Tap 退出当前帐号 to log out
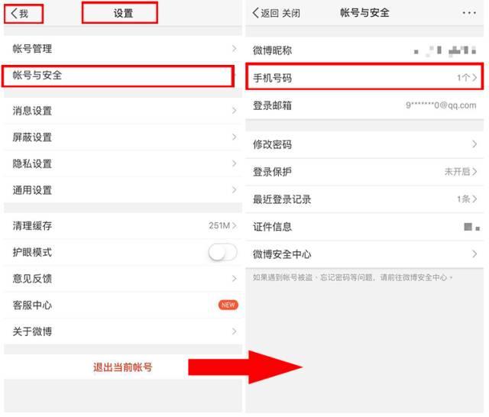Screen dimensions: 489x417 pyautogui.click(x=123, y=367)
